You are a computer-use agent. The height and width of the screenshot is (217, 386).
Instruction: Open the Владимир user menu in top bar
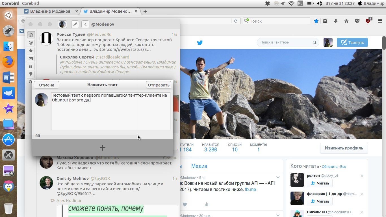coord(371,3)
